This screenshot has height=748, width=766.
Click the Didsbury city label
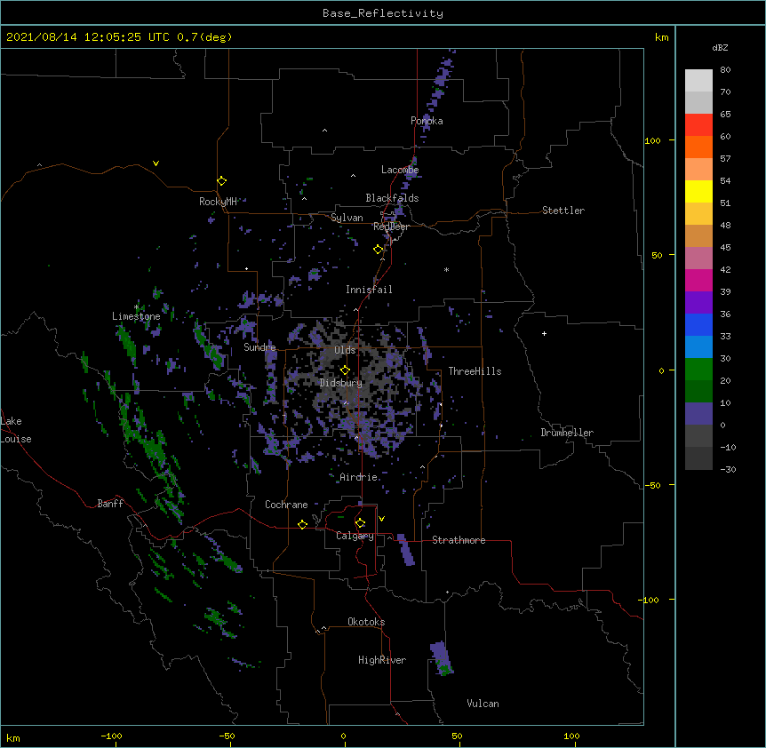pyautogui.click(x=341, y=383)
